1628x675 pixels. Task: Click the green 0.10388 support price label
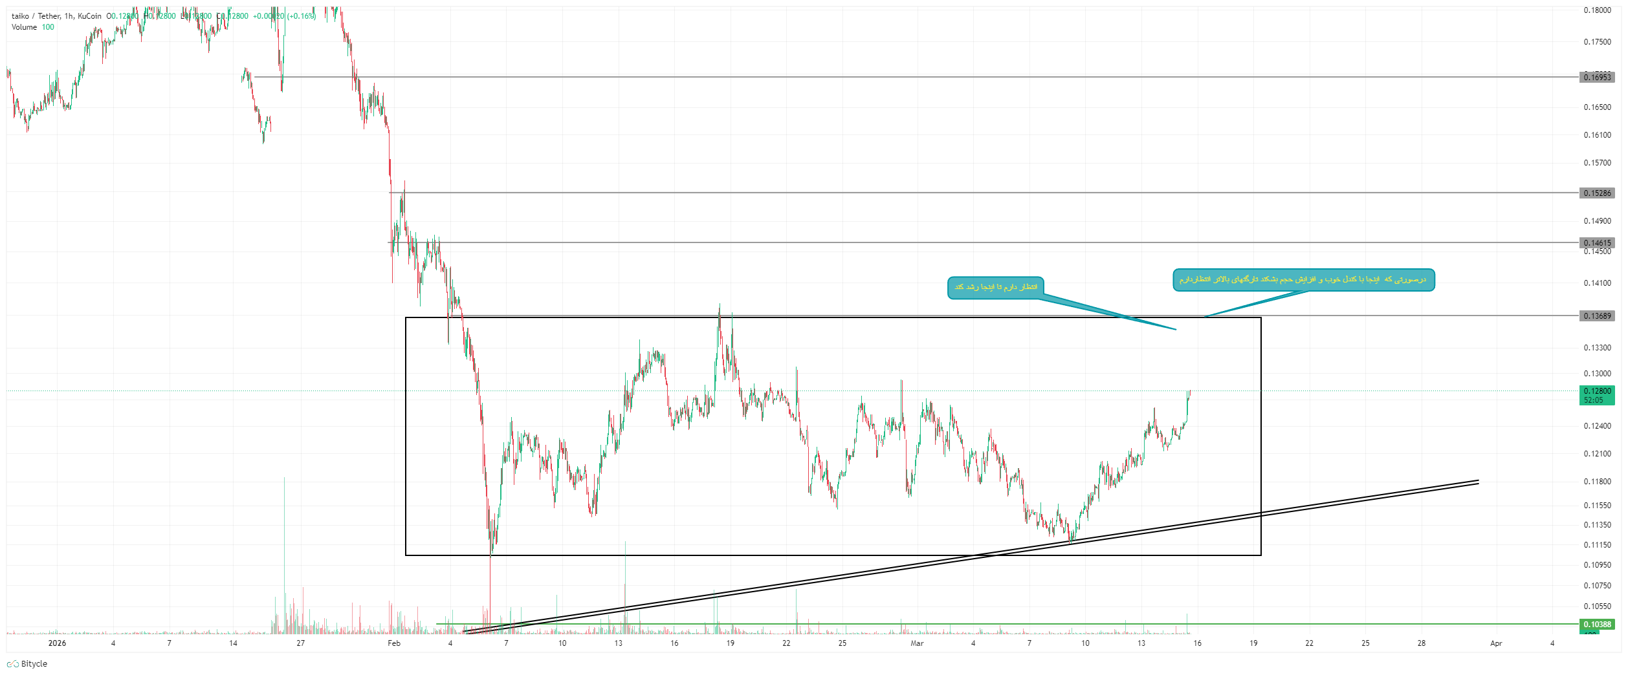[1597, 625]
